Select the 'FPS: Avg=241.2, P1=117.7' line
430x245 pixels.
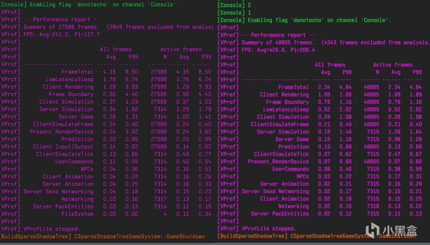point(62,34)
